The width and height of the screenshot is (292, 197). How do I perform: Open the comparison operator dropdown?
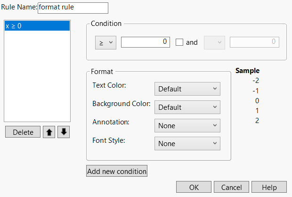point(102,42)
